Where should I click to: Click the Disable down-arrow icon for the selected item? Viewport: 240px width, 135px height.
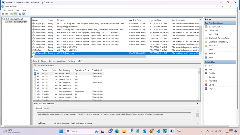point(206,73)
